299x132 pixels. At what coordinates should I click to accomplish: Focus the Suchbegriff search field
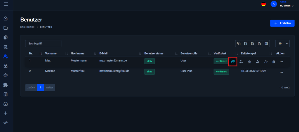(43, 44)
